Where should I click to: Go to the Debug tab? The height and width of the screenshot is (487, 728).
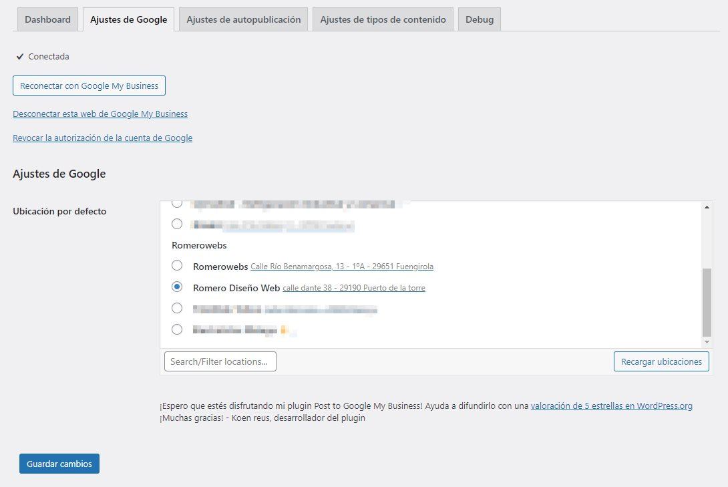coord(479,19)
